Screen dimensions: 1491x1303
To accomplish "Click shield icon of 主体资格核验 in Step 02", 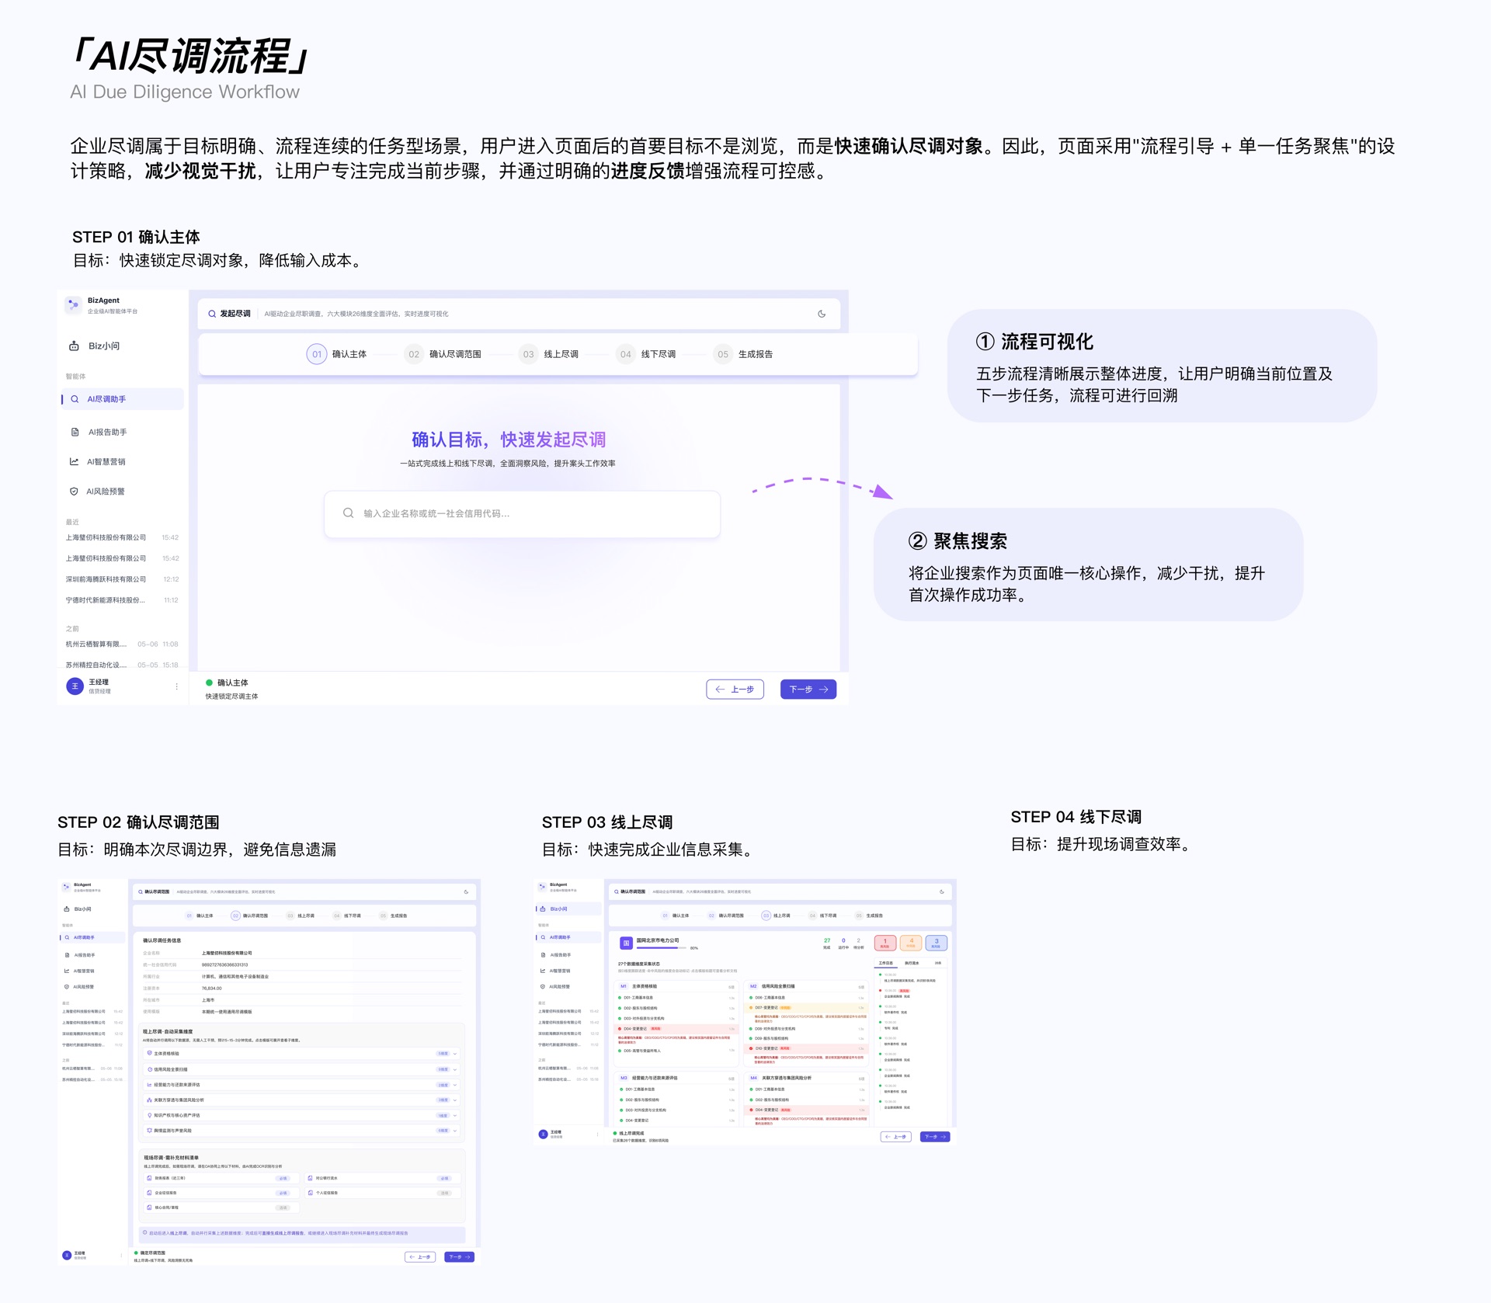I will [149, 1053].
